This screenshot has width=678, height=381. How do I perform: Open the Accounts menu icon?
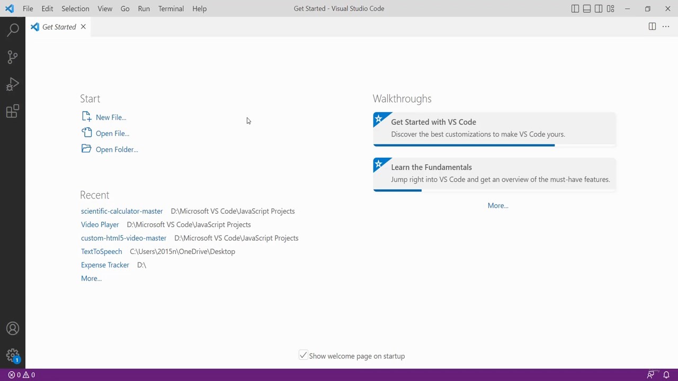pos(13,329)
